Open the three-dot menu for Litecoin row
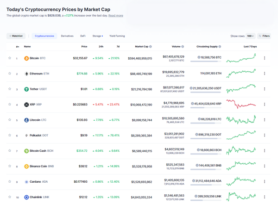 (265, 120)
